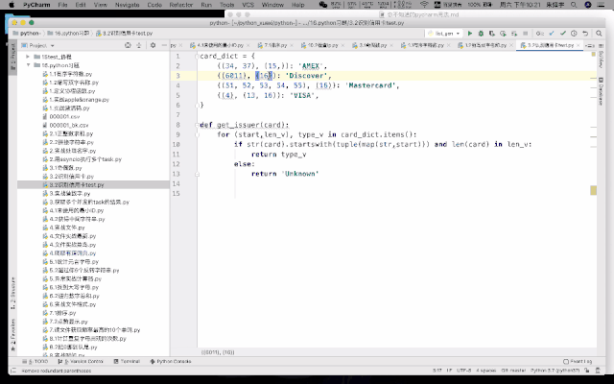
Task: Run the current configuration with green play
Action: [470, 34]
